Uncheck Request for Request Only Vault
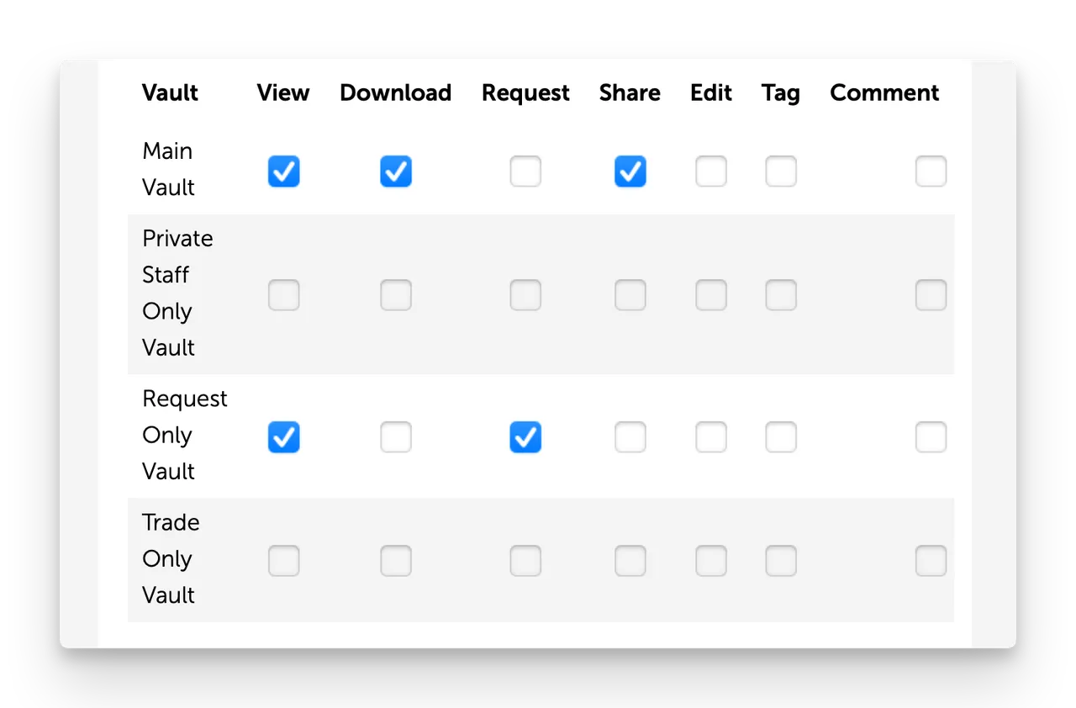Viewport: 1076px width, 708px height. click(525, 437)
